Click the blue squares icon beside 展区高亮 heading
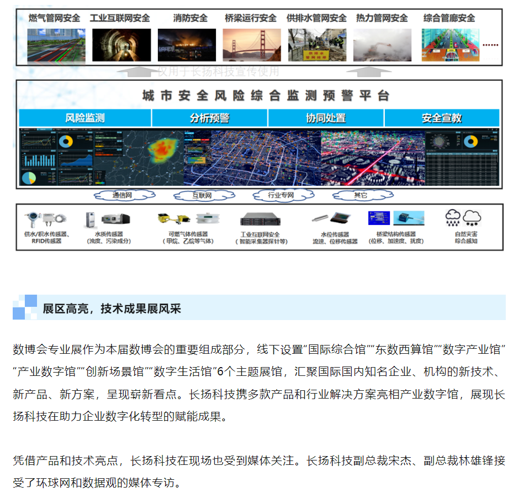 coord(25,307)
